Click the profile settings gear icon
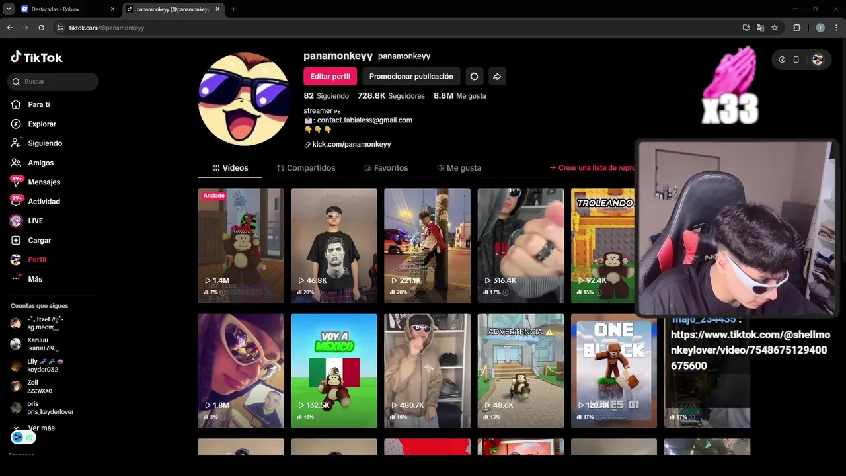The width and height of the screenshot is (846, 476). 474,76
